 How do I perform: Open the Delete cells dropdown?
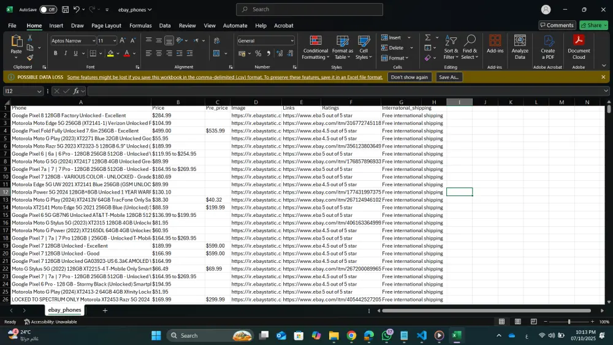(x=411, y=48)
